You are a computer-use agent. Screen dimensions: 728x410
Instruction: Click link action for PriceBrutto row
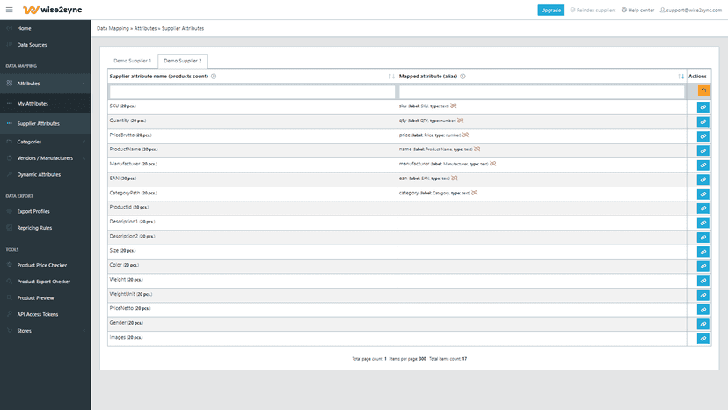pyautogui.click(x=703, y=136)
